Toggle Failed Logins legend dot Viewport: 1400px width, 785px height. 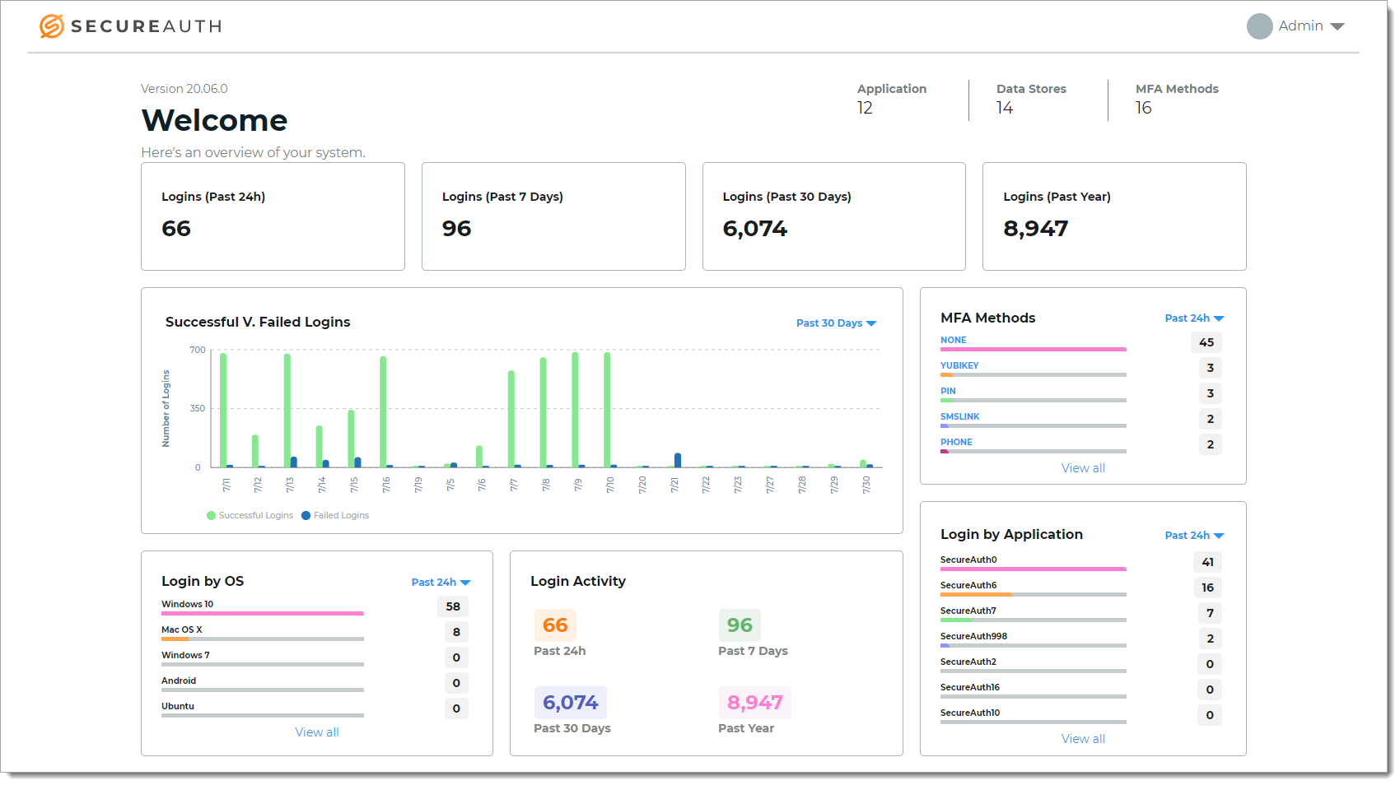tap(306, 516)
